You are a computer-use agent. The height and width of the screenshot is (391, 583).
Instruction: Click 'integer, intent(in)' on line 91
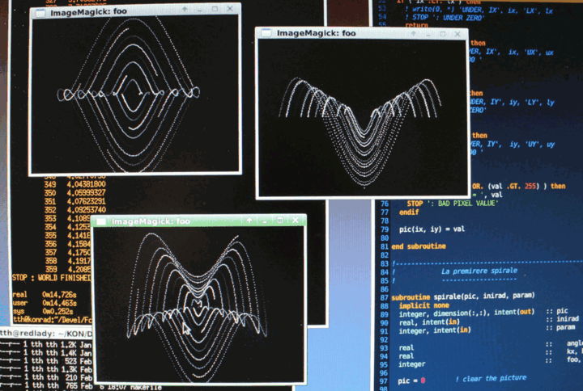(435, 330)
